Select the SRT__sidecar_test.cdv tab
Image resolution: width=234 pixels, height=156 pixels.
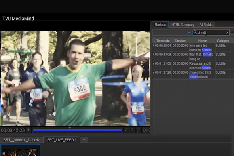pos(21,140)
